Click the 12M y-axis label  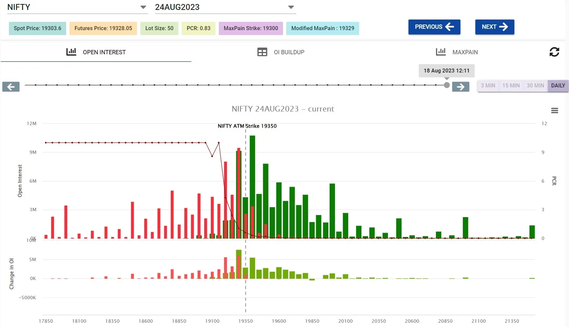click(x=32, y=123)
